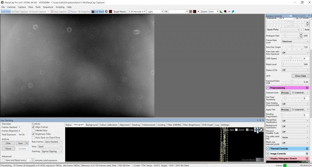Click the auto-stretch lightning bolt in histogram
Screen dimensions: 312x167
tap(256, 130)
